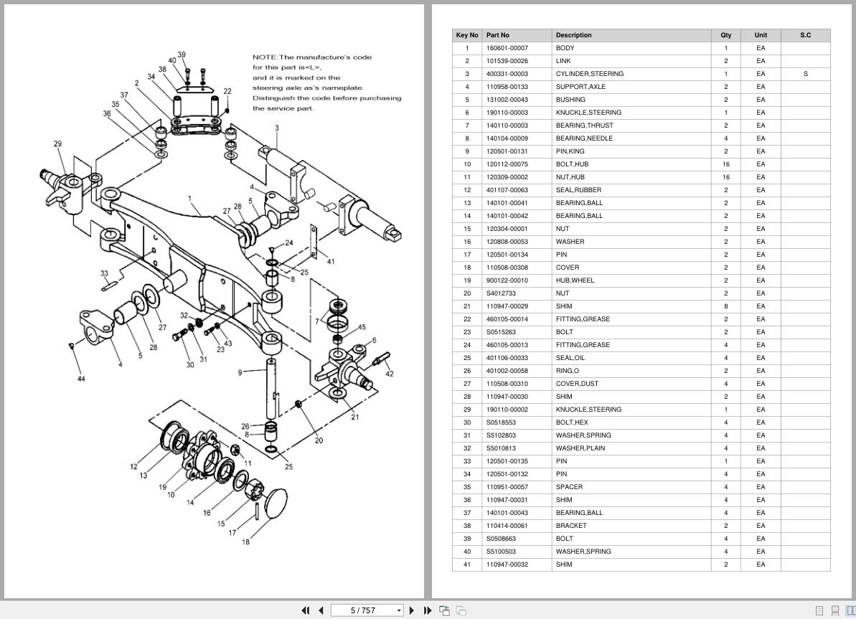Click the next view navigation icon

(461, 610)
